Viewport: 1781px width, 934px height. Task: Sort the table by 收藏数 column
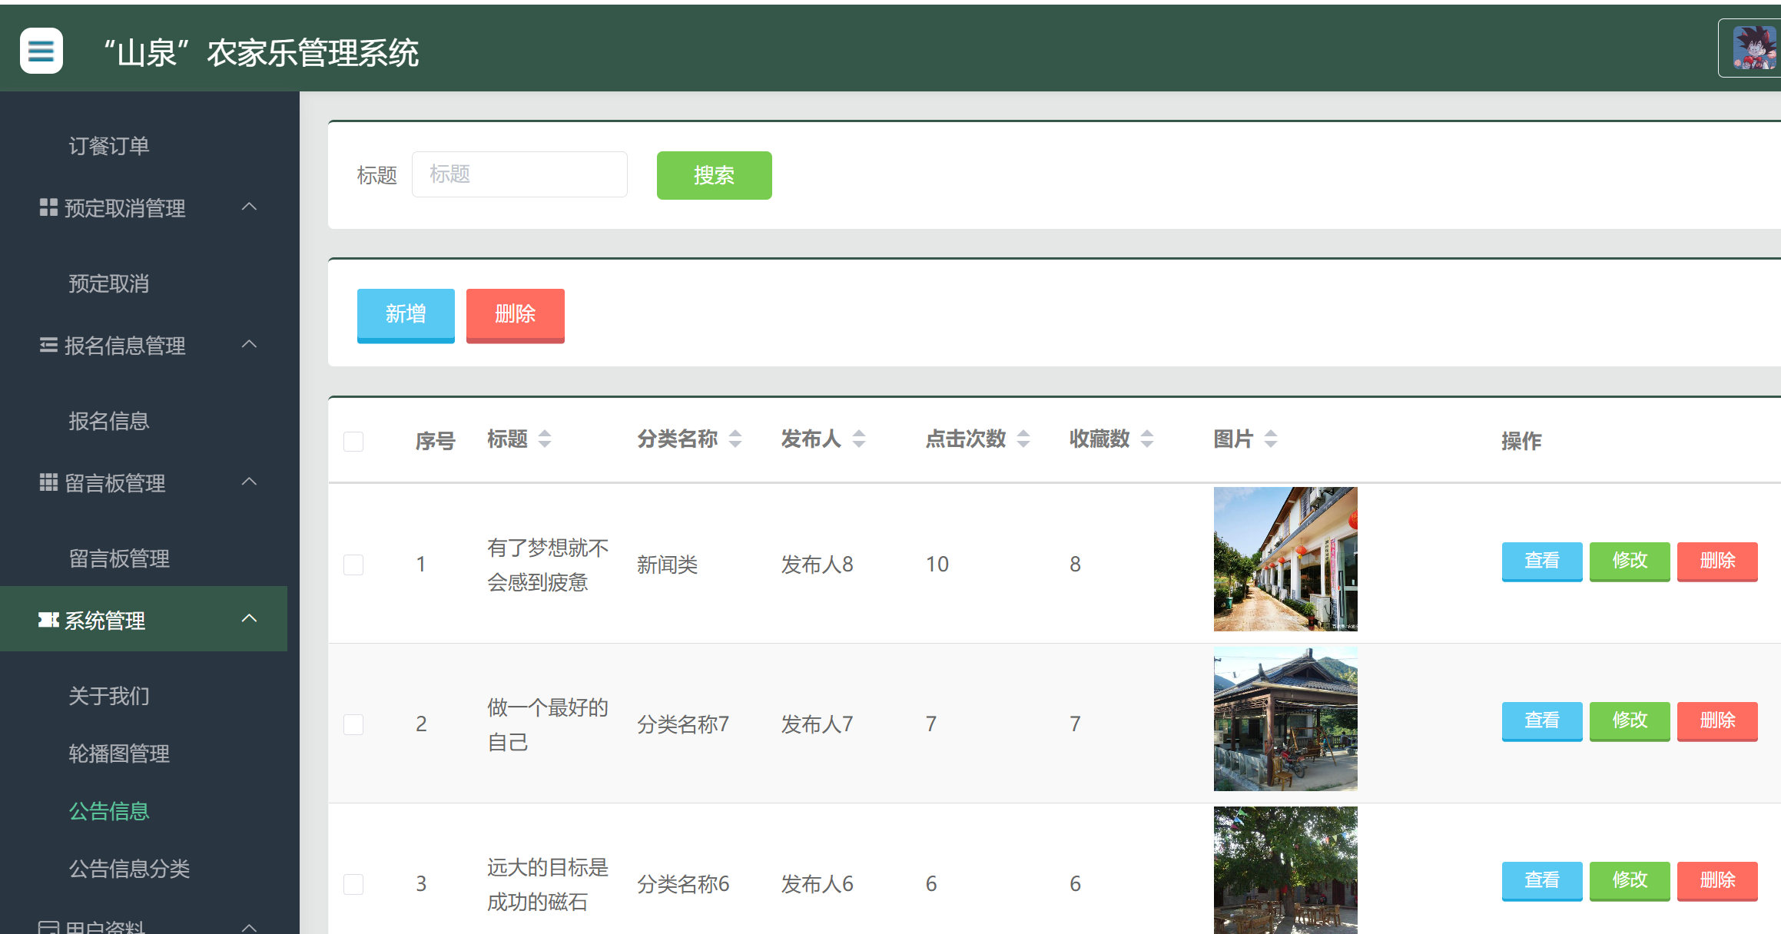(x=1146, y=439)
